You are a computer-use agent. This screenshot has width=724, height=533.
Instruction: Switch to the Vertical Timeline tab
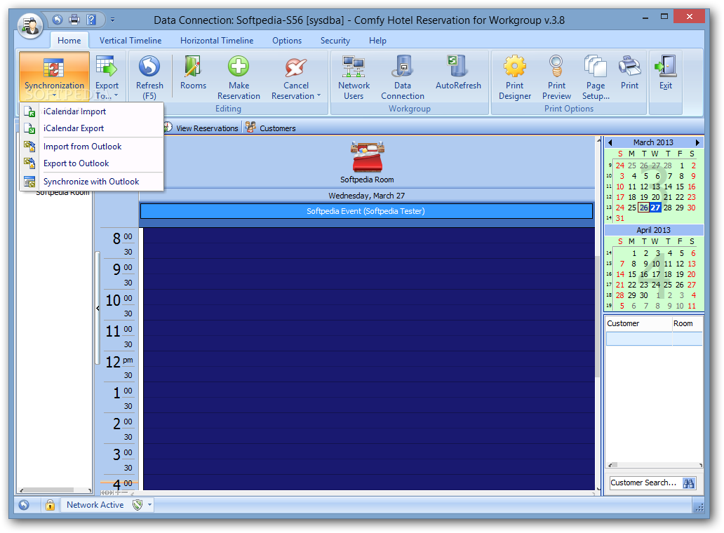pos(130,41)
